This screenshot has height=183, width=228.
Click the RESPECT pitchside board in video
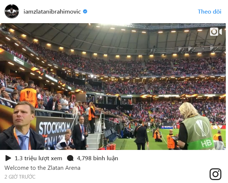pos(167,127)
